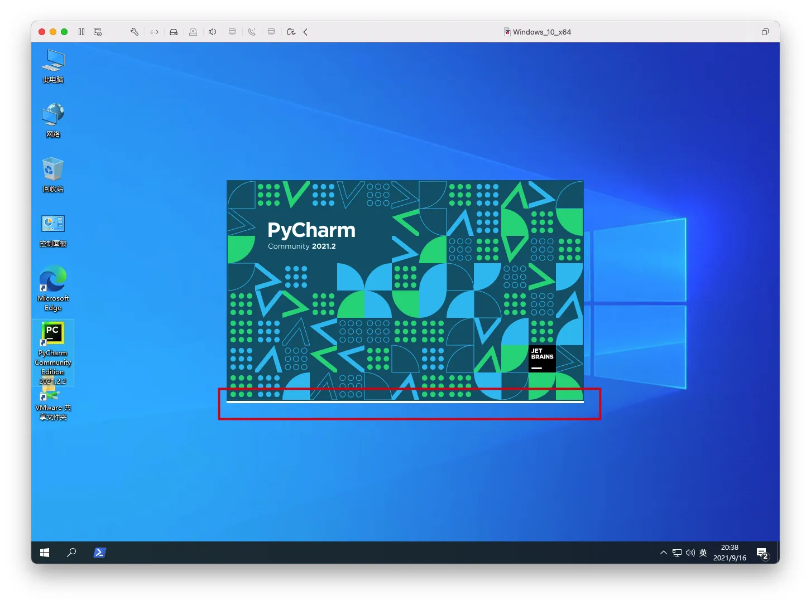Switch the input language indicator 英

(x=703, y=553)
